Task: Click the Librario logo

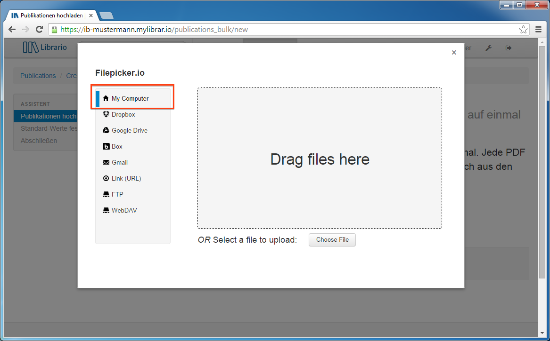Action: click(x=45, y=47)
